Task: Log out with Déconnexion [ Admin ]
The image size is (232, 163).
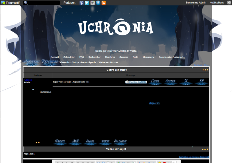Action: 171,57
